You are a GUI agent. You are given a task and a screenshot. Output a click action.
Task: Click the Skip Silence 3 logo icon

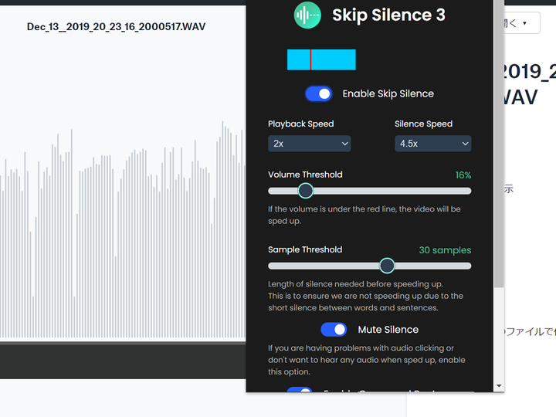click(307, 15)
